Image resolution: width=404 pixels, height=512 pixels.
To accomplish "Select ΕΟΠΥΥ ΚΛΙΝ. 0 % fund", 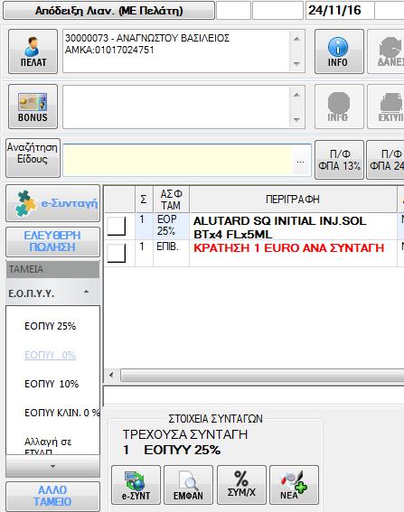I will pos(61,413).
